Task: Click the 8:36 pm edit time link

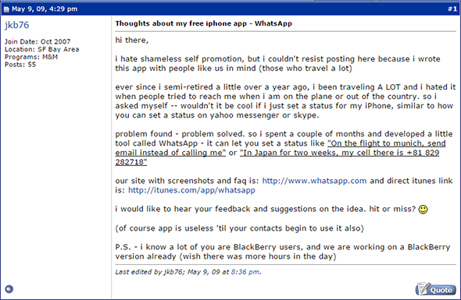Action: [x=245, y=272]
